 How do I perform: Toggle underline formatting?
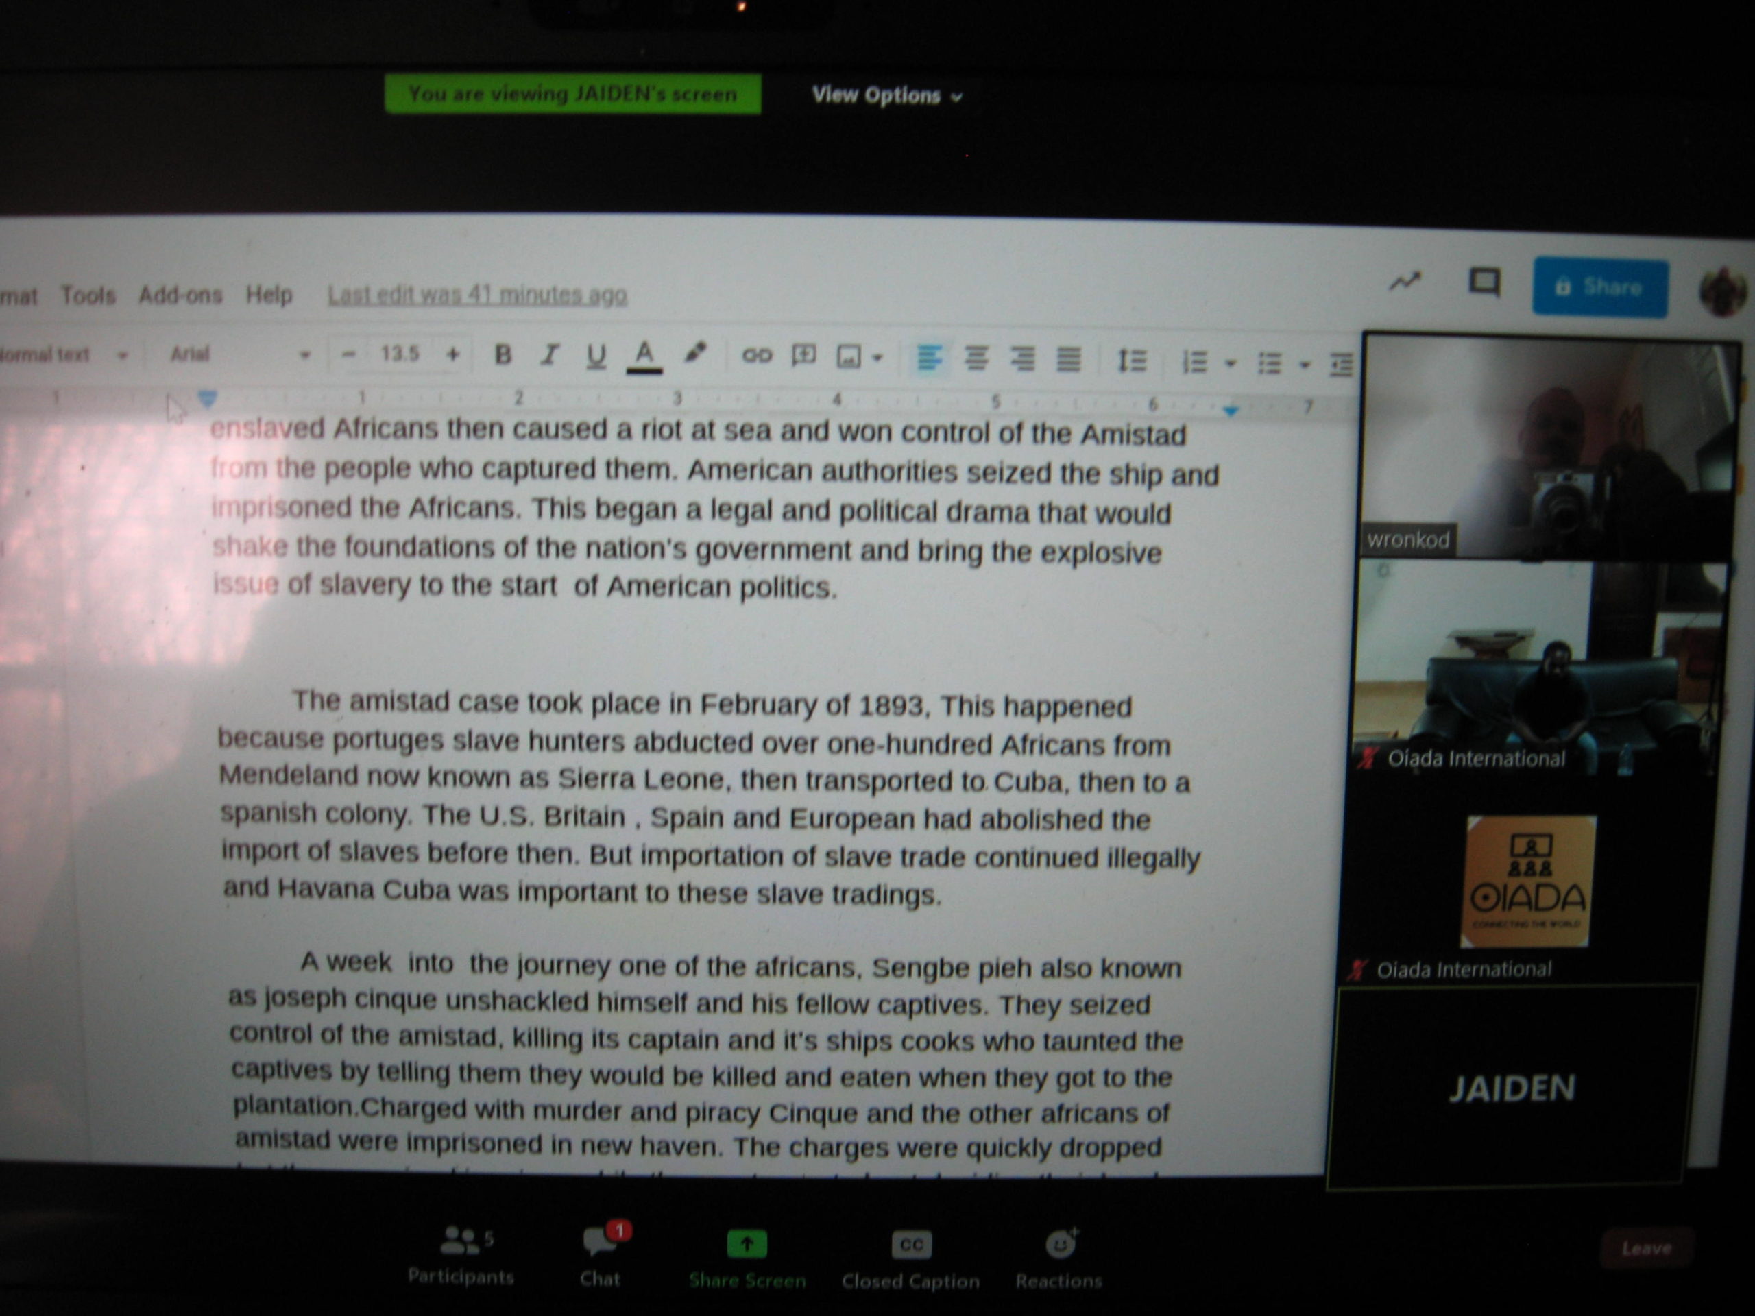(x=596, y=355)
